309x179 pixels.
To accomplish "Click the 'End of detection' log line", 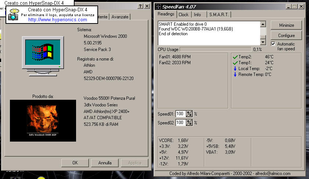I will pyautogui.click(x=173, y=34).
